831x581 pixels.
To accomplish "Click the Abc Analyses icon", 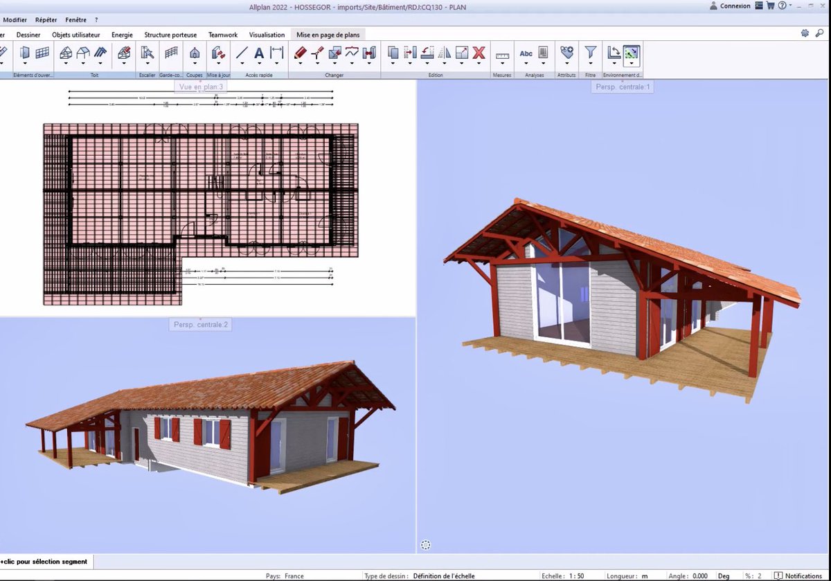I will [x=526, y=53].
